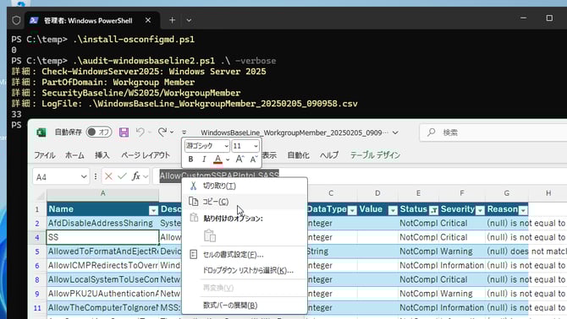Click cell AllowPKU2UAuthentication…

tap(102, 294)
